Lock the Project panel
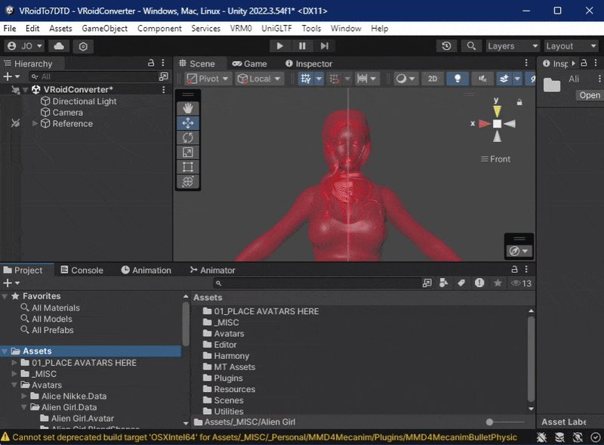The width and height of the screenshot is (604, 445). coord(514,269)
